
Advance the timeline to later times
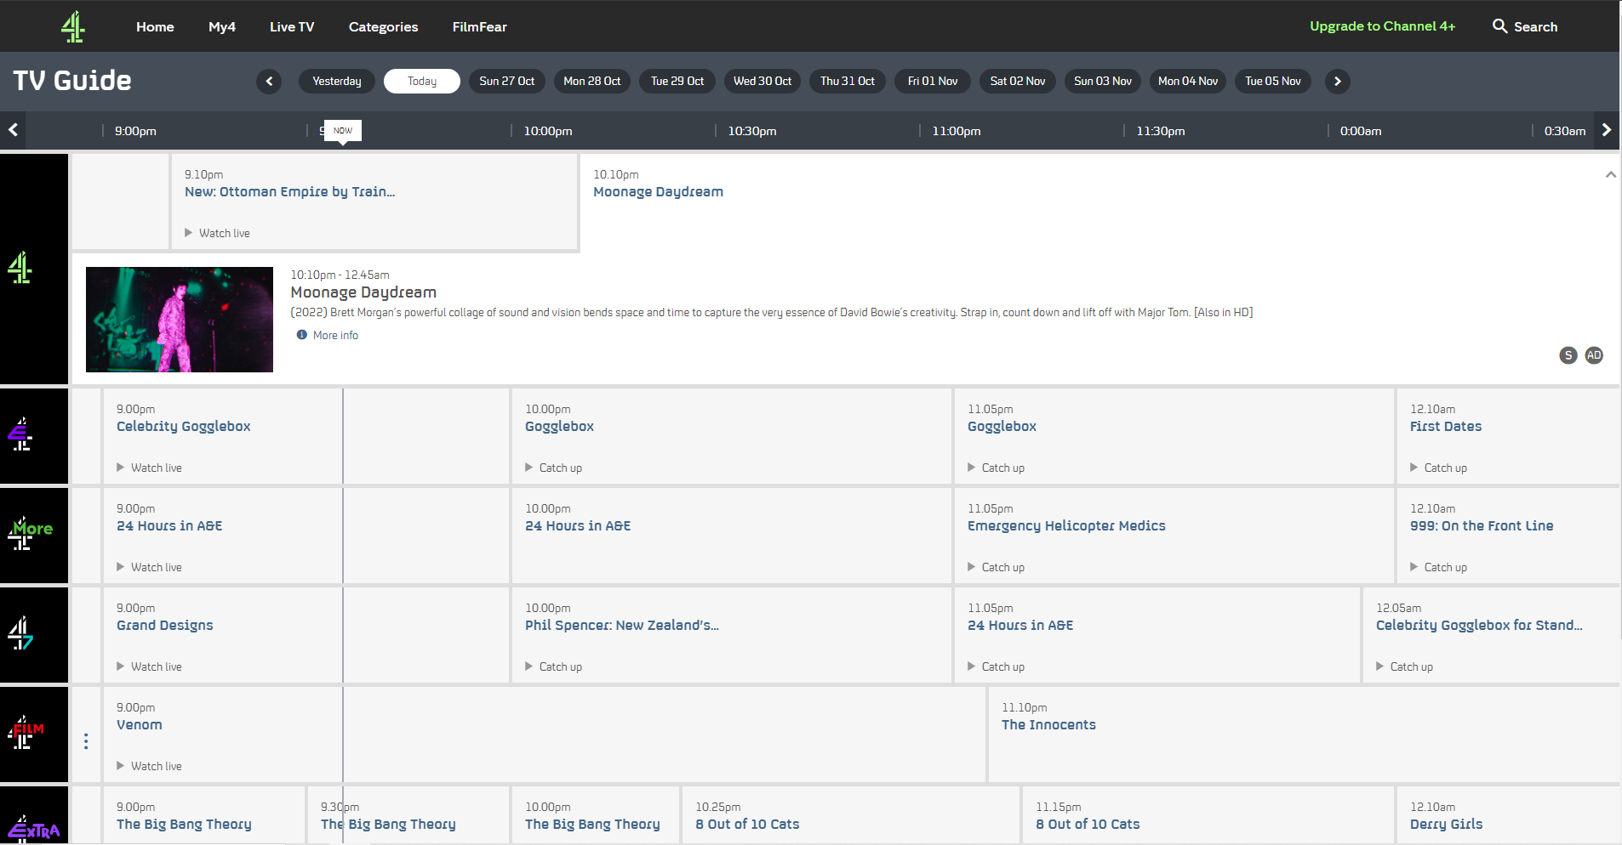tap(1606, 130)
